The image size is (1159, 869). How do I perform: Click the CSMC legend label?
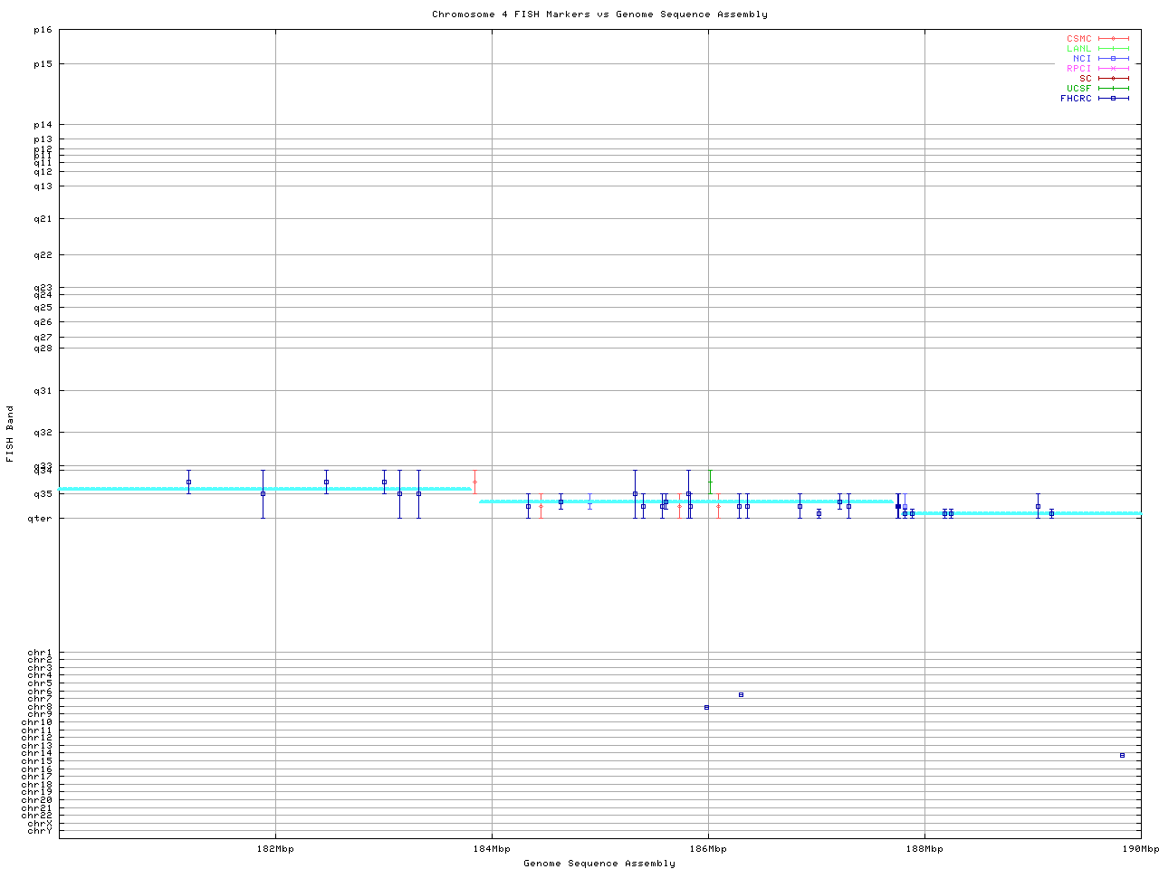tap(1078, 39)
